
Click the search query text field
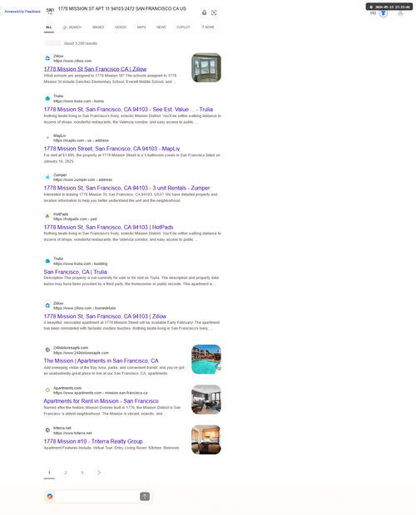coord(122,9)
